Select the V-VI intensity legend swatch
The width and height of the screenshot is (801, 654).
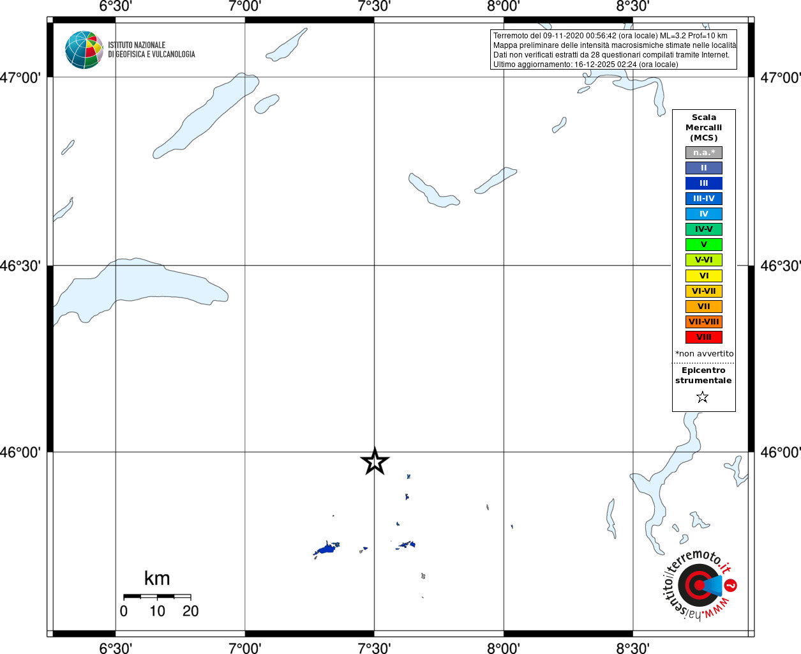click(x=704, y=260)
